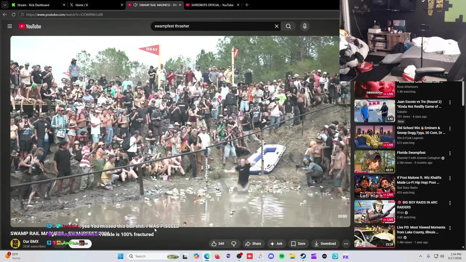The height and width of the screenshot is (262, 466).
Task: Open Florida Swampfest video thumbnail
Action: (x=375, y=162)
